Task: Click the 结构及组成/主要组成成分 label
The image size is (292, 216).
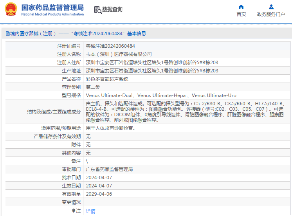Action: click(54, 112)
